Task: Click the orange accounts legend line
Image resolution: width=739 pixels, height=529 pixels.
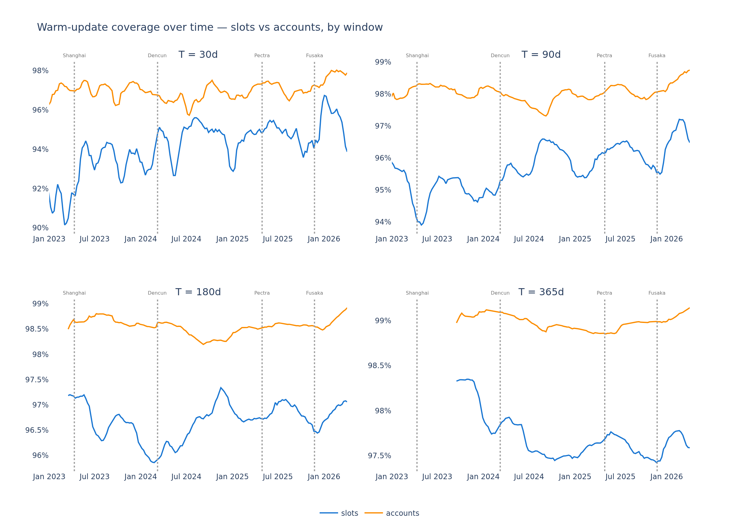Action: point(374,513)
